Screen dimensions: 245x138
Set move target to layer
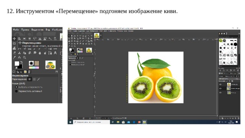coord(29,79)
